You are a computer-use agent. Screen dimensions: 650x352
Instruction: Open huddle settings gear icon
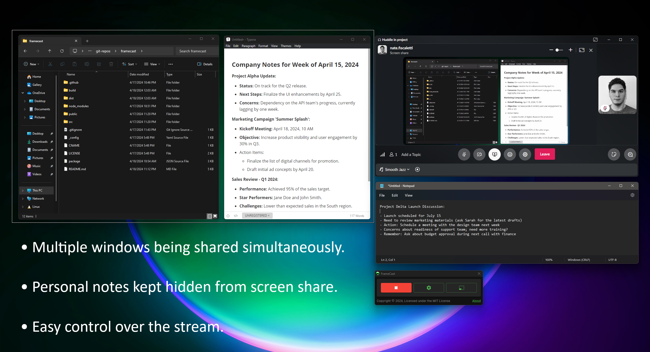525,154
